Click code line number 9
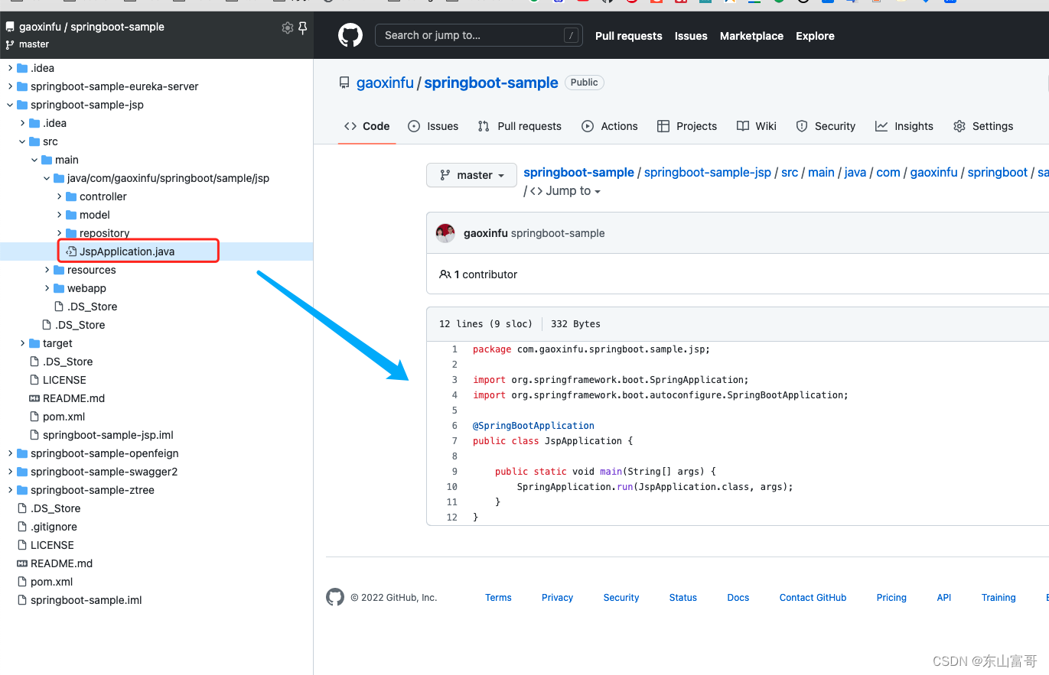 454,472
